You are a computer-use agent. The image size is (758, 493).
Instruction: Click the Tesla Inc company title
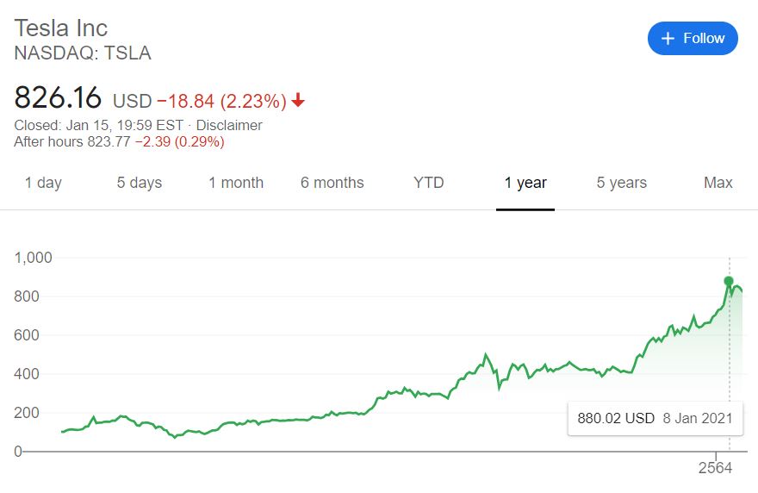pyautogui.click(x=61, y=28)
